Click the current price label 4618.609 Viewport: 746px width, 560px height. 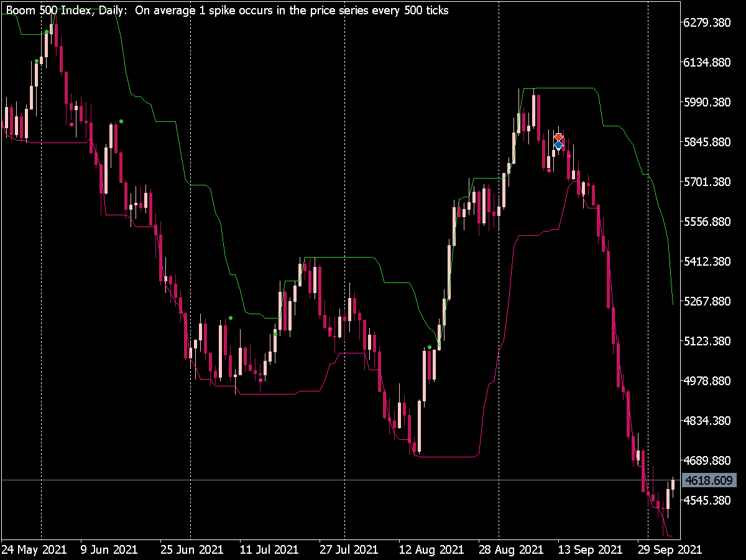click(x=711, y=480)
